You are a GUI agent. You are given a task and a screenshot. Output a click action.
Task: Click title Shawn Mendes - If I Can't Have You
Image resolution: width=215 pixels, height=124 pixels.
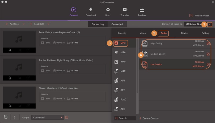pyautogui.click(x=58, y=88)
